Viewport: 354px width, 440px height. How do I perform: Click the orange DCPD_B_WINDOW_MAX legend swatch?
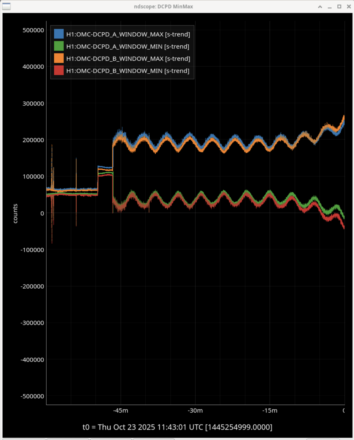point(59,58)
